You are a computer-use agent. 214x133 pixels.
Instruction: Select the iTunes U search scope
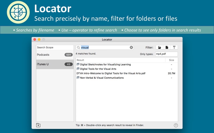55,64
